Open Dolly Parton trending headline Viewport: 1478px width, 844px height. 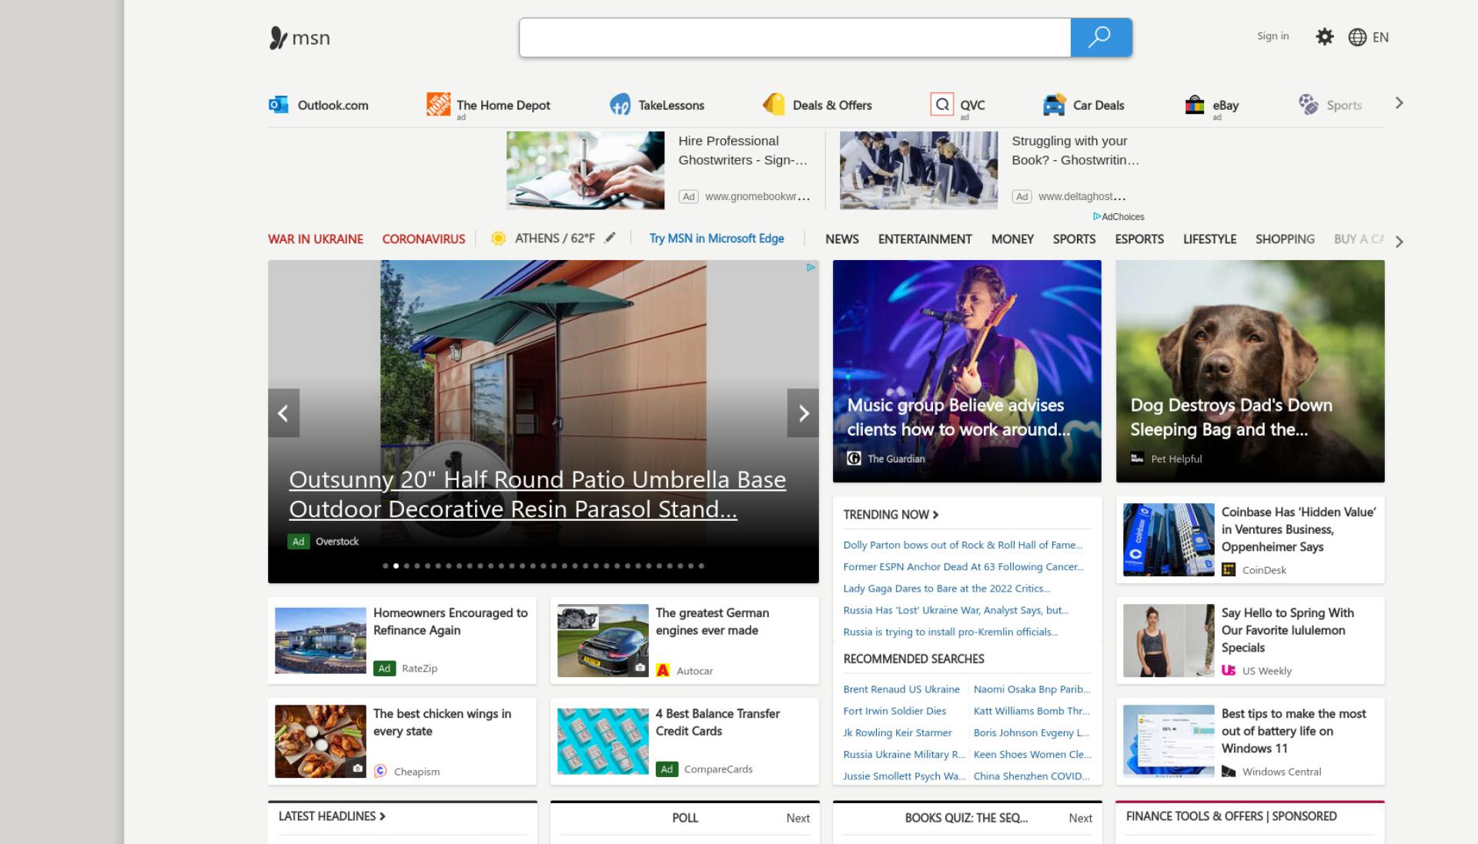tap(962, 545)
